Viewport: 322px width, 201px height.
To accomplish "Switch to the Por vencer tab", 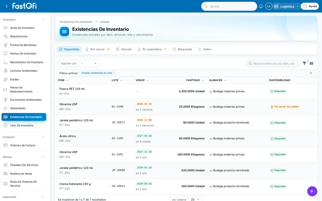I will (97, 49).
